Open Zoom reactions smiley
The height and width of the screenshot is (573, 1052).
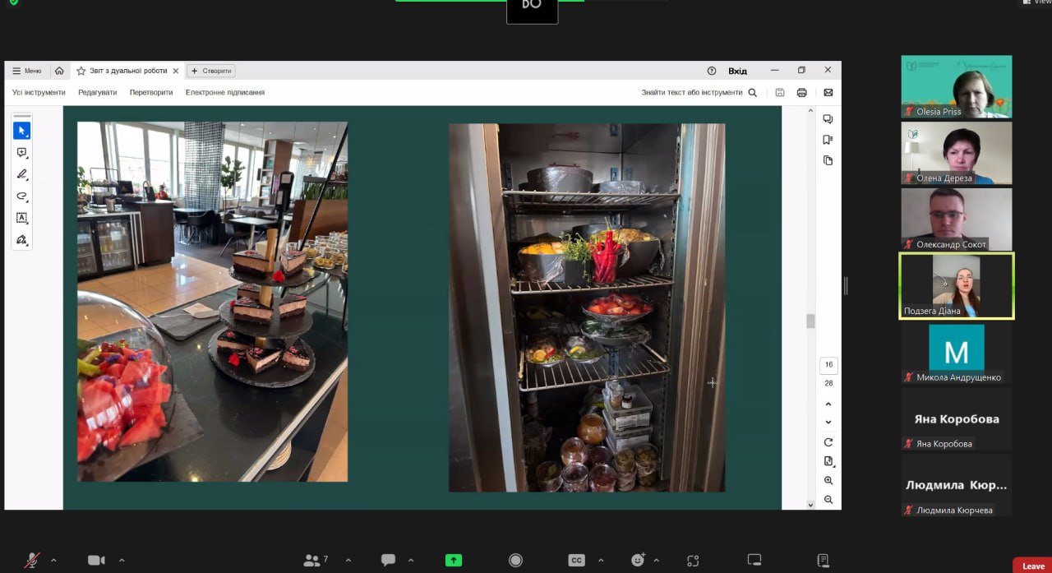pyautogui.click(x=638, y=560)
